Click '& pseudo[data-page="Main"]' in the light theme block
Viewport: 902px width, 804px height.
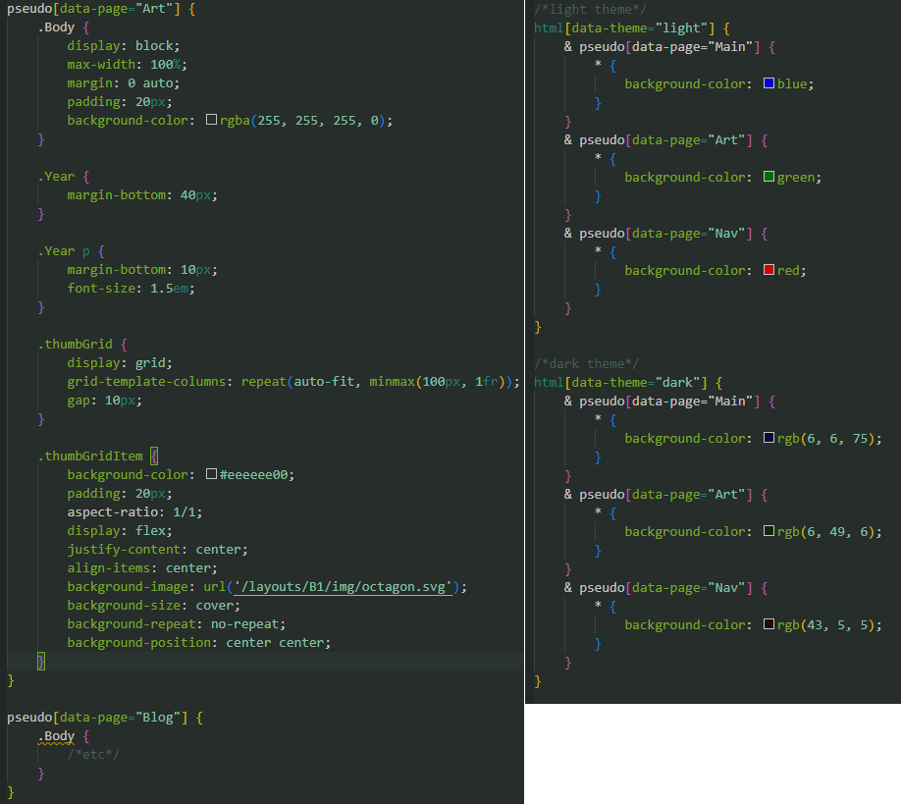[662, 46]
